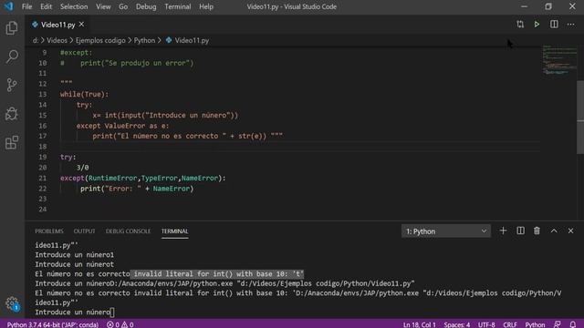Viewport: 584px width, 328px height.
Task: Switch to the TERMINAL panel tab
Action: [174, 231]
